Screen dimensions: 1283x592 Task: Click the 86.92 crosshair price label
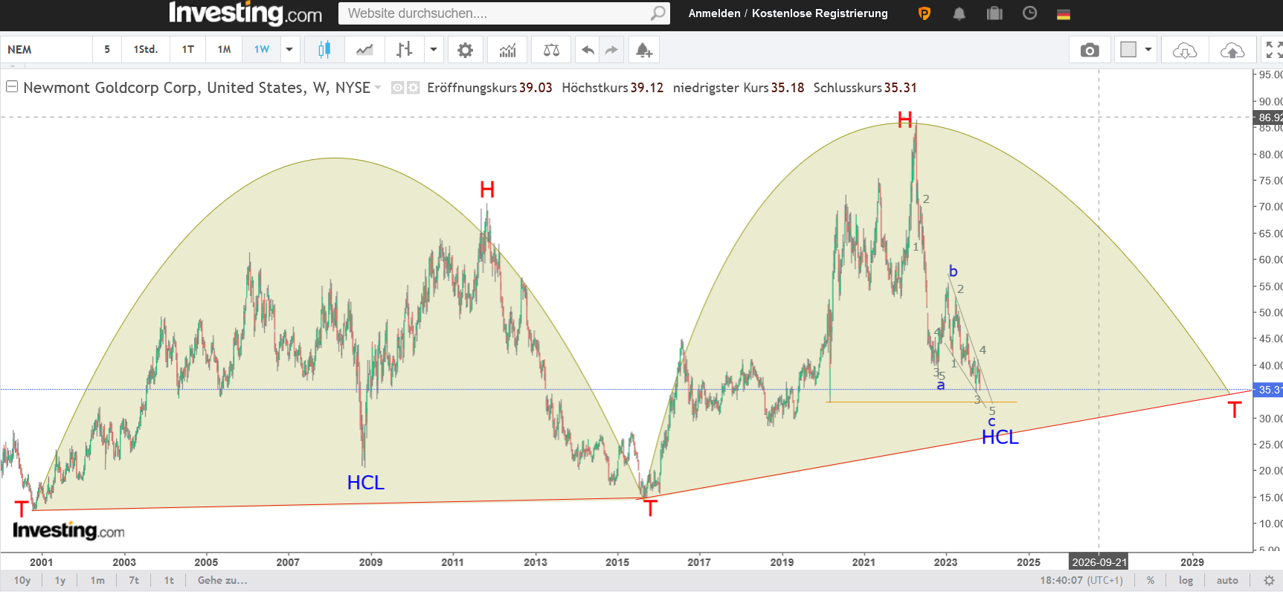[1269, 118]
